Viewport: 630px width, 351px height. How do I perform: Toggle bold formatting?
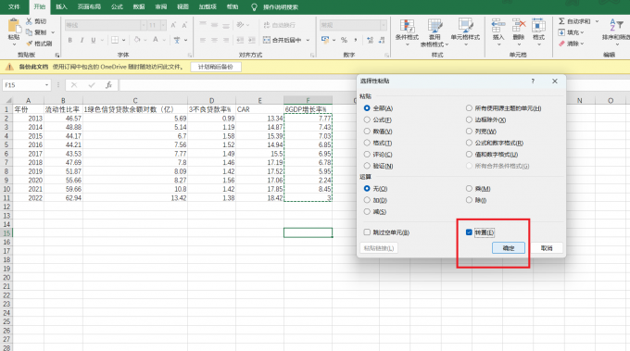click(70, 40)
